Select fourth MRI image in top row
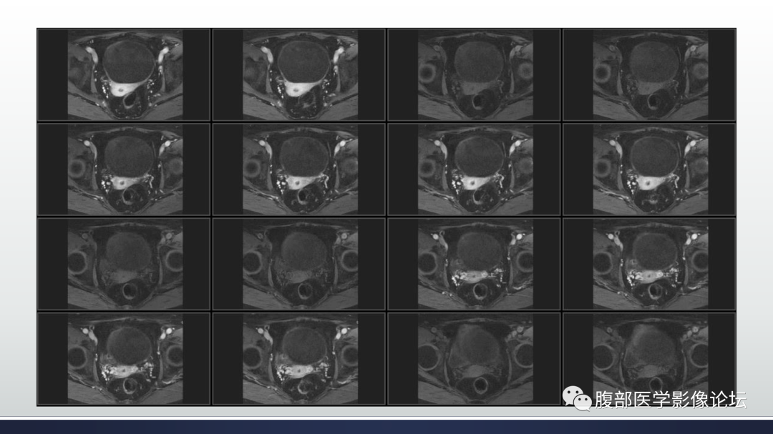Viewport: 773px width, 434px height. (649, 75)
